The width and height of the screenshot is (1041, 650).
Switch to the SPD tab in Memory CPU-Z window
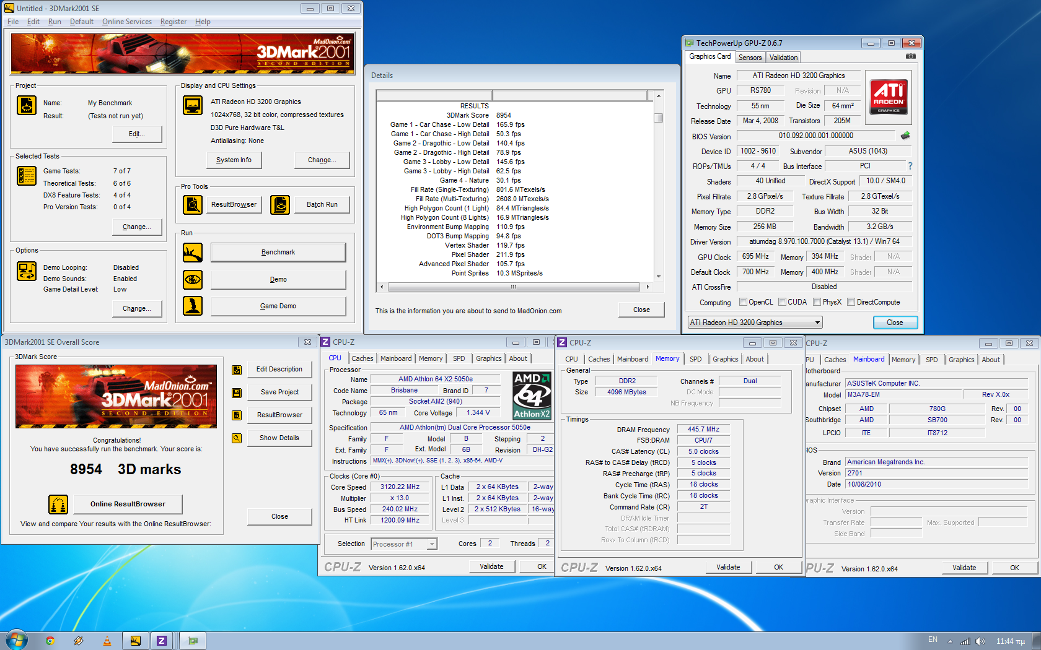point(696,359)
